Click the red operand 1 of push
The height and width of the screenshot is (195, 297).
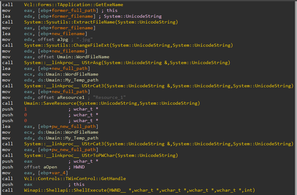tap(25, 109)
